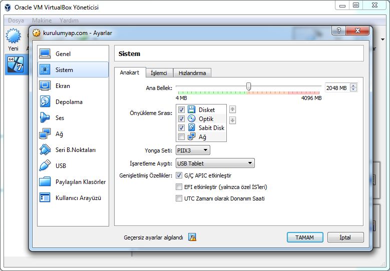Move boot item up with arrow
Viewport: 390px width, 271px height.
pyautogui.click(x=233, y=109)
